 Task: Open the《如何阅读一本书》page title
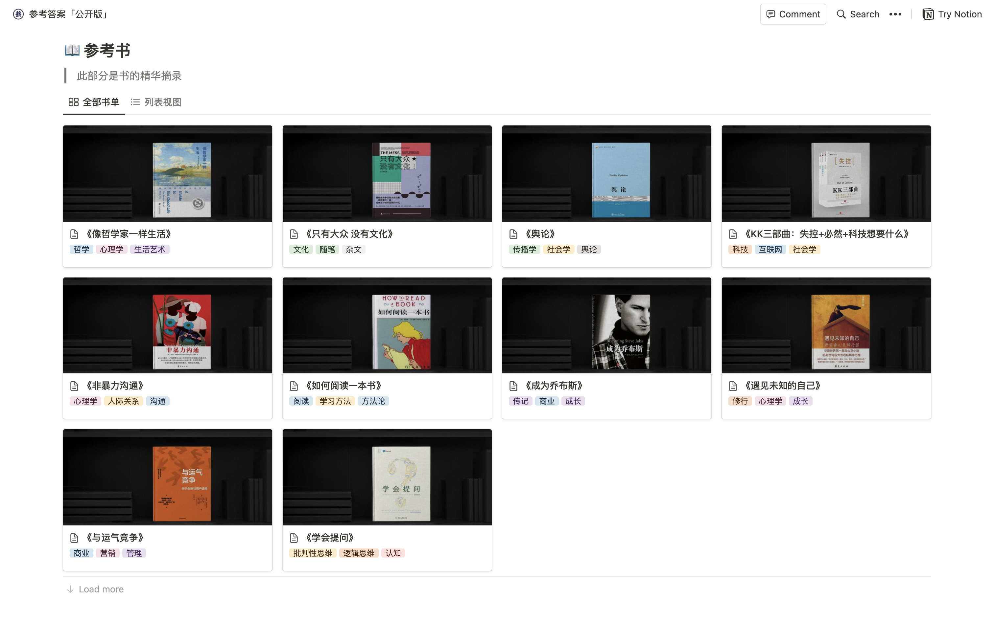pyautogui.click(x=343, y=386)
